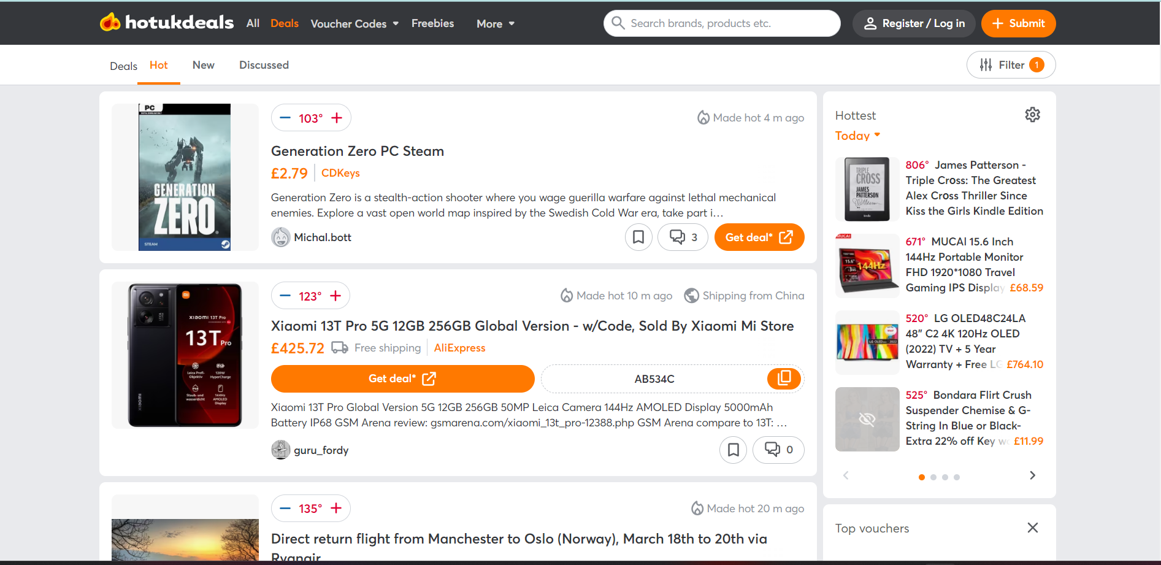Click Michal.bott user avatar
1161x565 pixels.
pos(281,237)
